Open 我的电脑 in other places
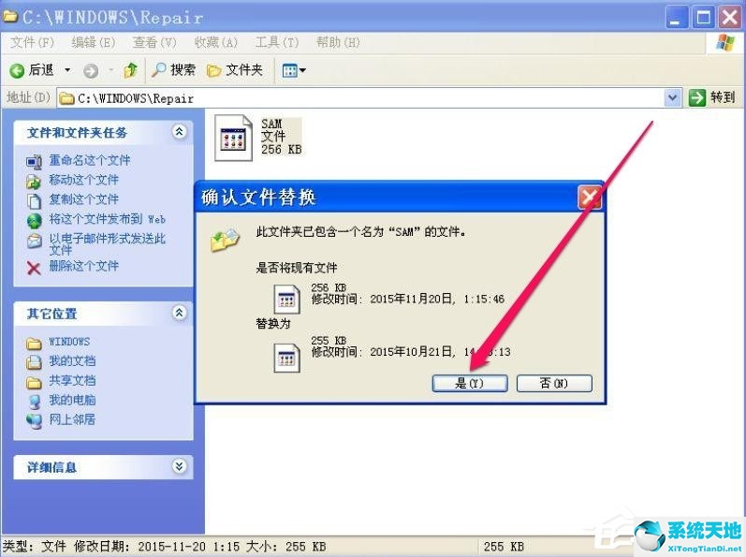746x557 pixels. tap(72, 400)
